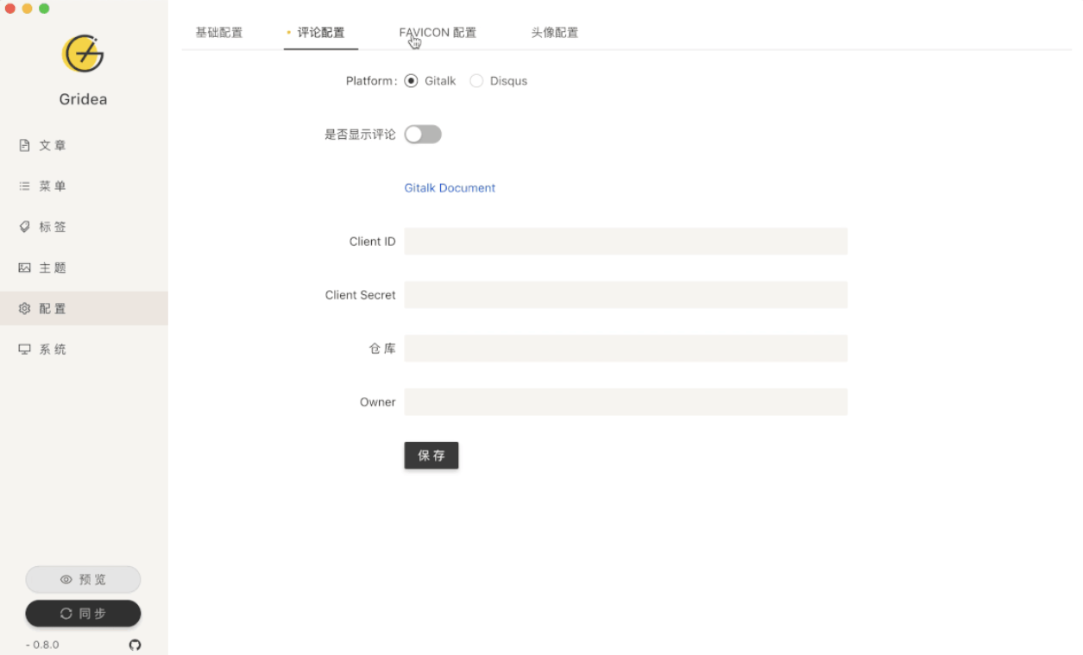The height and width of the screenshot is (655, 1083).
Task: Select the Gitalk platform radio button
Action: point(411,80)
